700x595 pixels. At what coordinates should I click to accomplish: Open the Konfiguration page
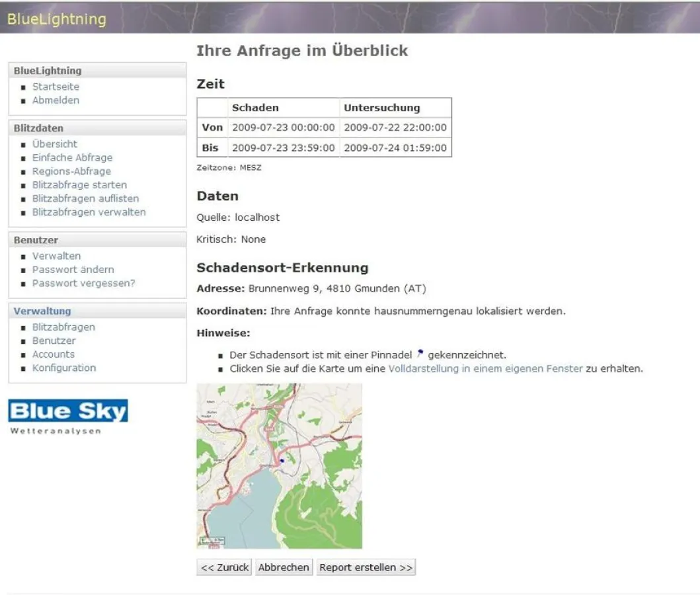(x=63, y=368)
